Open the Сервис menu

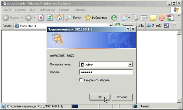(x=64, y=10)
